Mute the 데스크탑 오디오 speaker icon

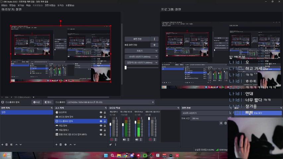(x=124, y=140)
